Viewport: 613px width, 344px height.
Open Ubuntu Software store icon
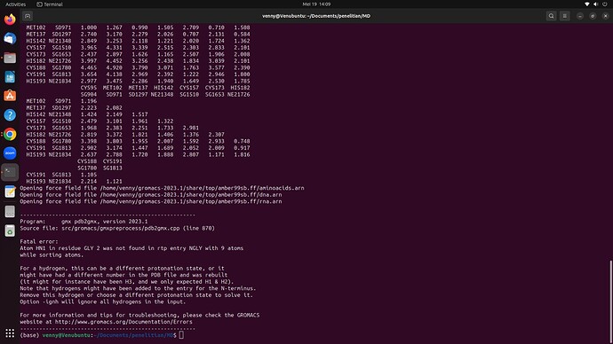[x=10, y=96]
